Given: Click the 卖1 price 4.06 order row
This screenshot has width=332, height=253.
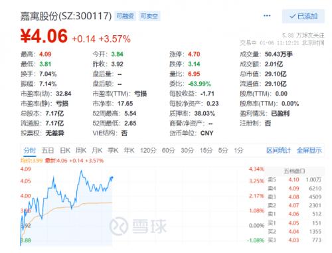Looking at the screenshot, I should [295, 214].
